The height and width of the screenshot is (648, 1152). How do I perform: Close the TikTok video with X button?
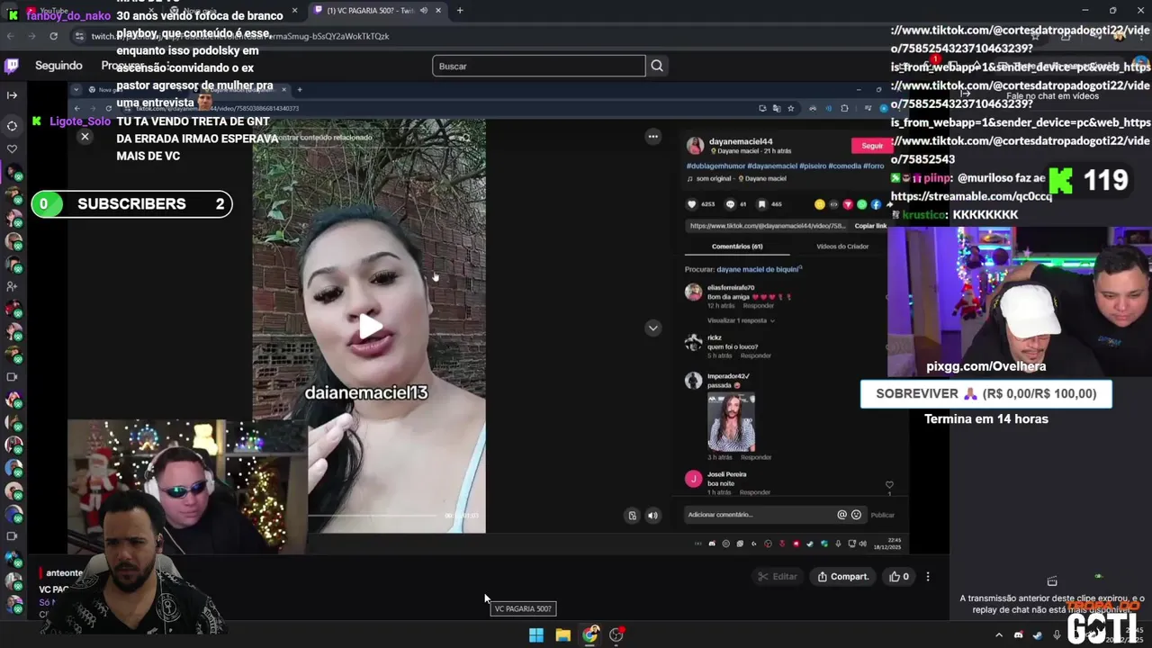tap(85, 136)
